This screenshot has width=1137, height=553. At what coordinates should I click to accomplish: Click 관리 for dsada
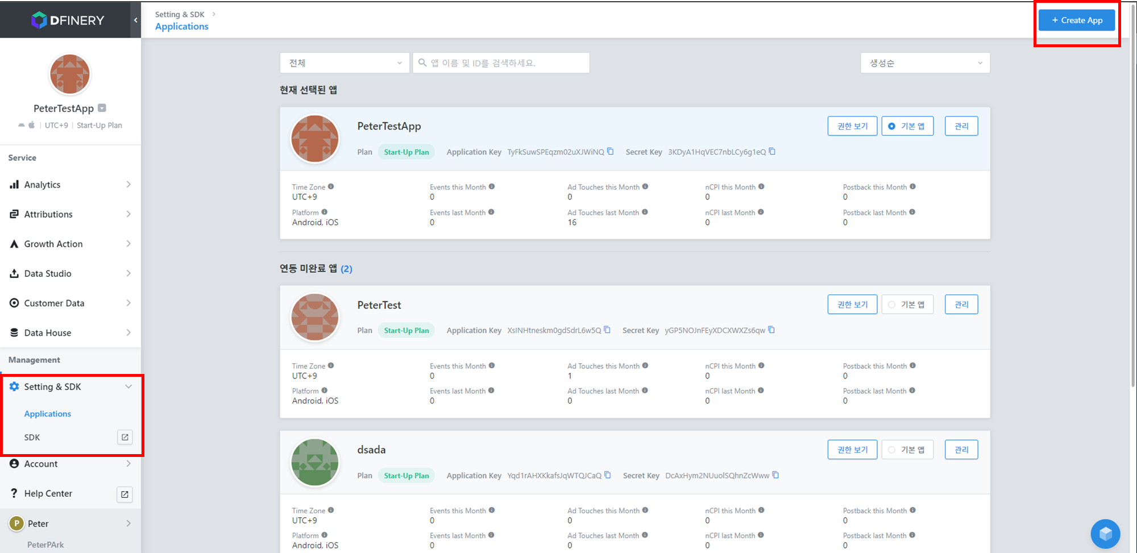(x=961, y=450)
